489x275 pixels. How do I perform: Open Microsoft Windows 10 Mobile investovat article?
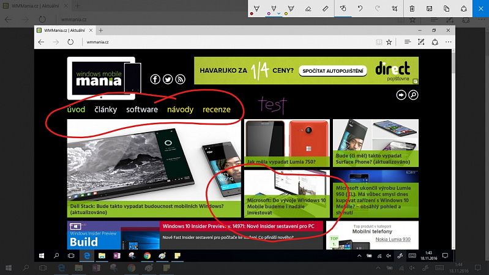tap(287, 194)
